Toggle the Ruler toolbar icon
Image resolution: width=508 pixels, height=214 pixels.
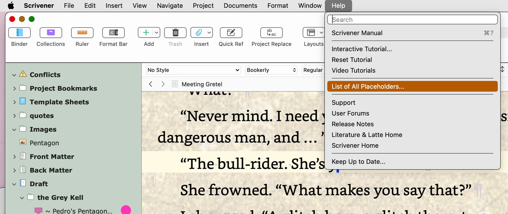point(82,33)
